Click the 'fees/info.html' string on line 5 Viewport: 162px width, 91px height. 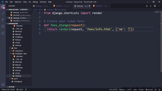[99, 29]
